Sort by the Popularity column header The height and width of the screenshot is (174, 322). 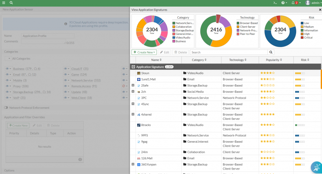(x=274, y=60)
